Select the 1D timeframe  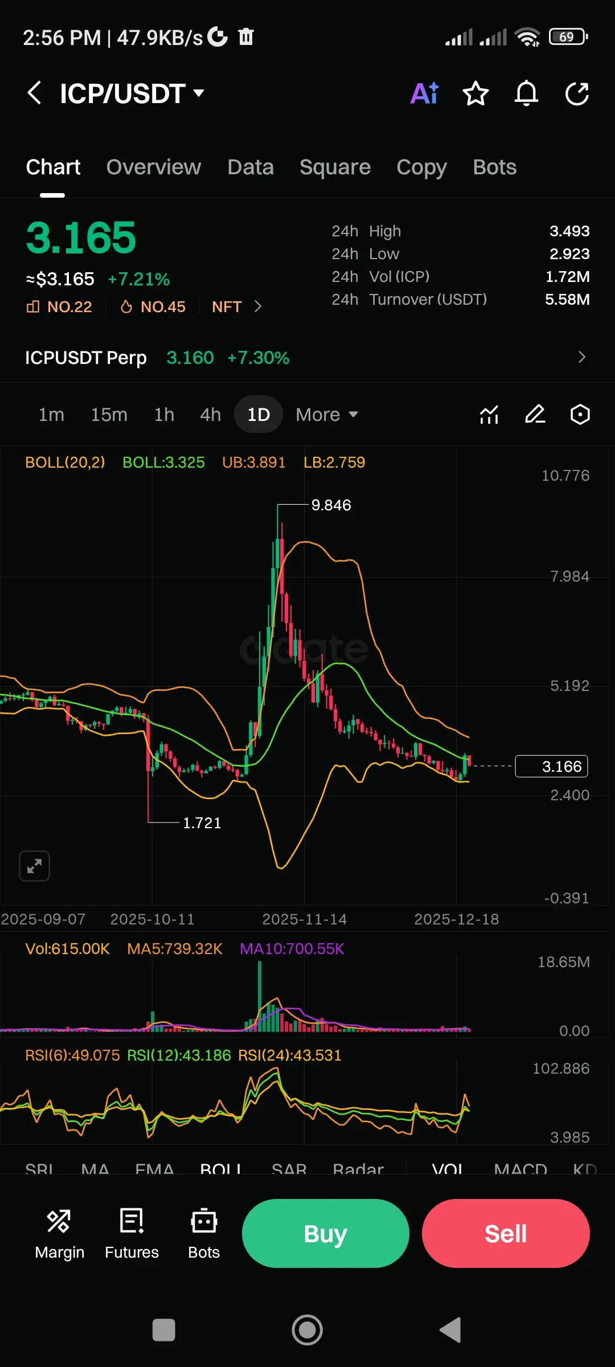coord(259,415)
